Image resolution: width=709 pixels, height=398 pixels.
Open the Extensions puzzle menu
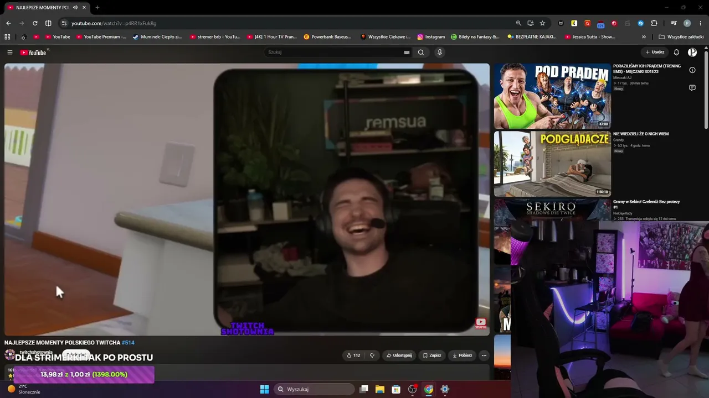(654, 23)
